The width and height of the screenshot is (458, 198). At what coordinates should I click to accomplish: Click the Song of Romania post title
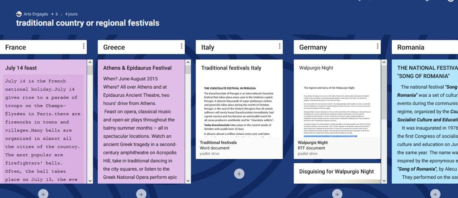click(x=427, y=72)
